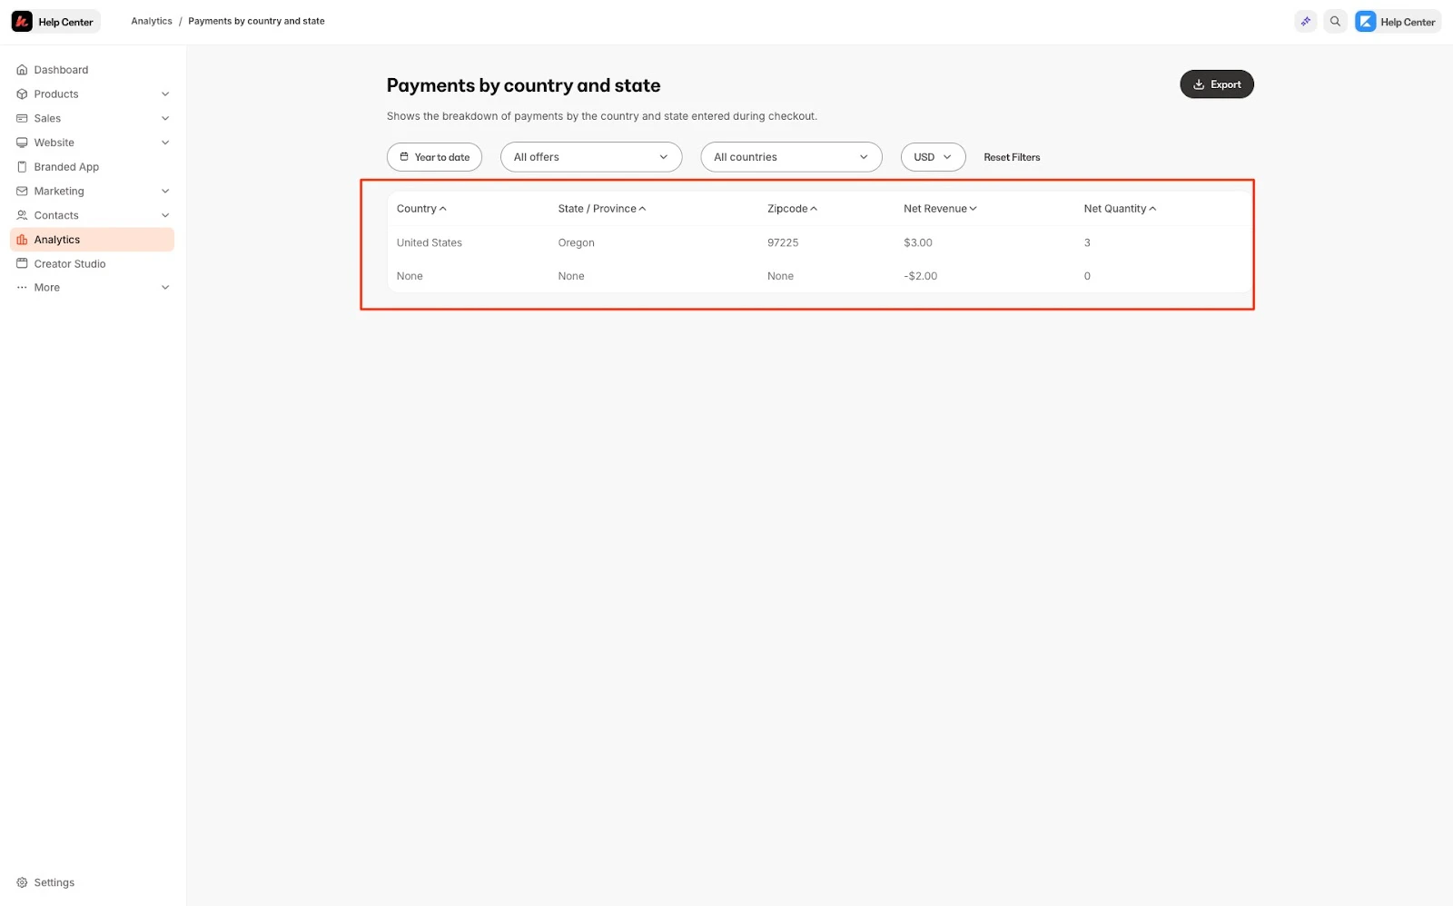Select the Website monitor icon
The image size is (1453, 906).
pos(21,143)
